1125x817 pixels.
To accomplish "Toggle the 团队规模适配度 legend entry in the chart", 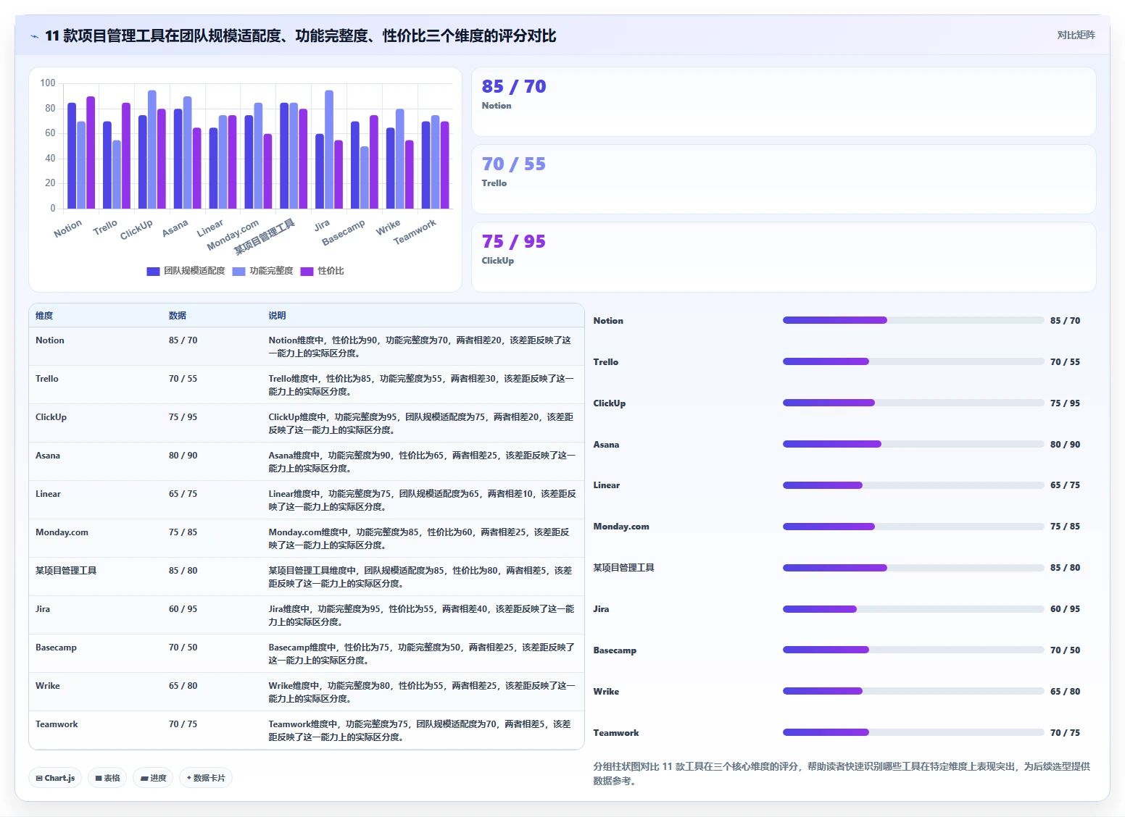I will point(186,271).
